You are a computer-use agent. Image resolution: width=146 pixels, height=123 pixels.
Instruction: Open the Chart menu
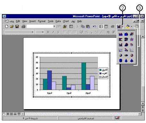(66, 21)
